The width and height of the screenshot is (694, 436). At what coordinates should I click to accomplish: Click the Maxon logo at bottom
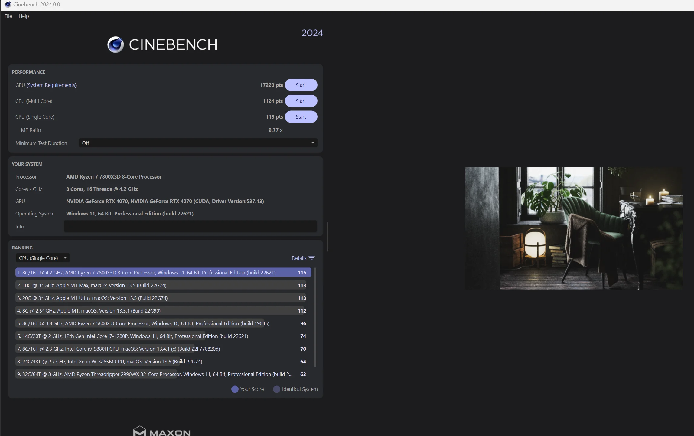click(162, 431)
